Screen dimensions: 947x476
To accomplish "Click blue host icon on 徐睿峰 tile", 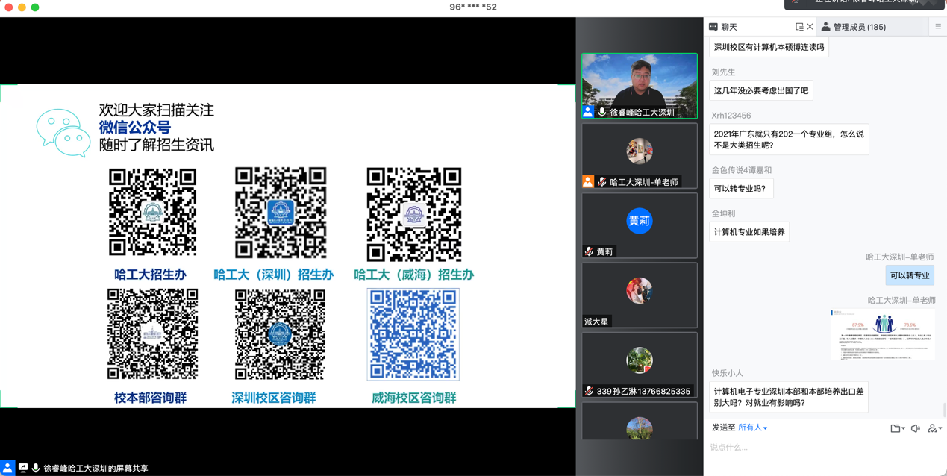I will [588, 113].
